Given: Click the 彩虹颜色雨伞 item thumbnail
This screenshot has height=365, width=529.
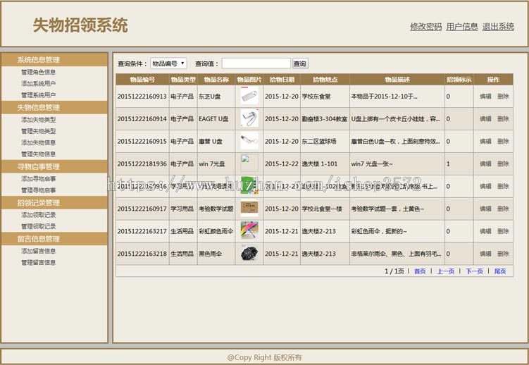Looking at the screenshot, I should [x=249, y=230].
